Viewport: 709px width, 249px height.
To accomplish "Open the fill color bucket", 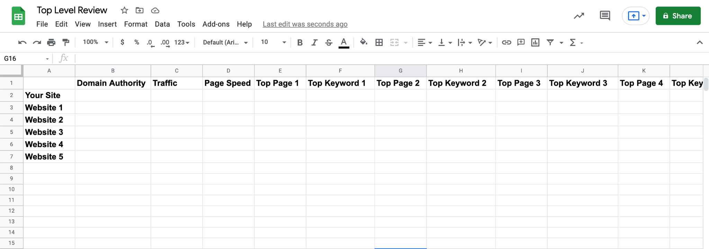I will pos(364,42).
